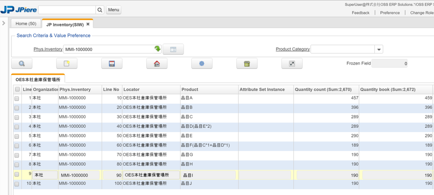The height and width of the screenshot is (195, 434).
Task: Switch to the Home (50) tab
Action: pyautogui.click(x=26, y=24)
